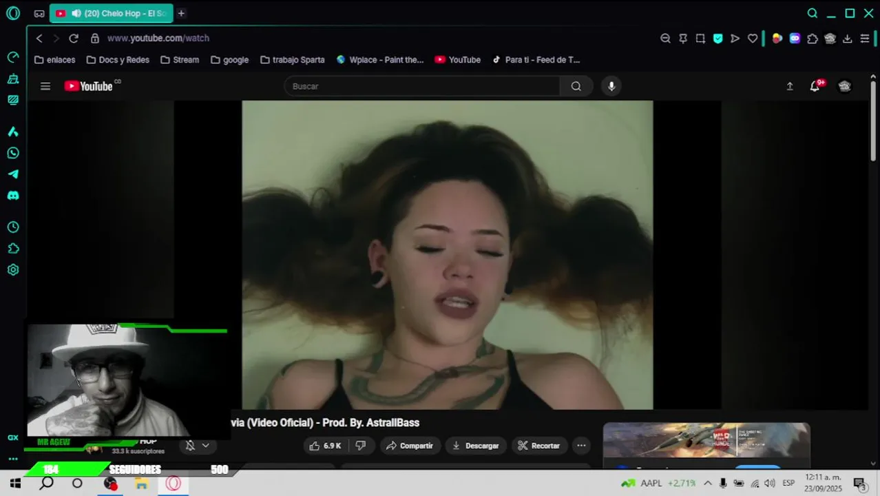This screenshot has height=496, width=880.
Task: Open the Docs y Redes bookmarks folder
Action: click(x=118, y=60)
